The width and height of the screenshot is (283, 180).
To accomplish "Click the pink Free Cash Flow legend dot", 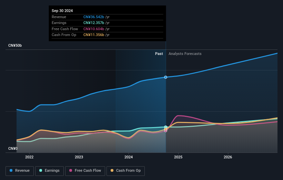I will click(71, 170).
